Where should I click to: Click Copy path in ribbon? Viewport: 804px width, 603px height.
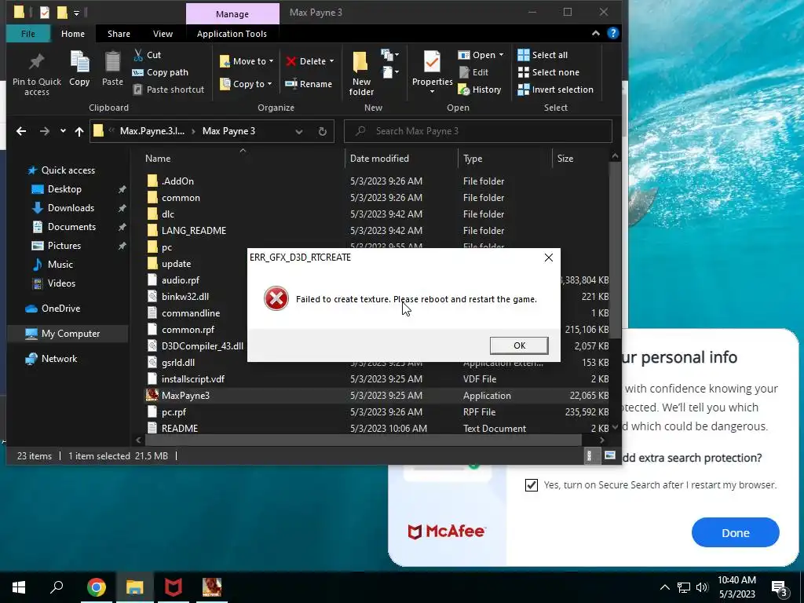pos(160,72)
